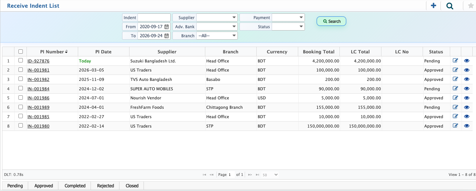This screenshot has height=191, width=476.
Task: Edit the IN-001989 indent row
Action: [455, 107]
